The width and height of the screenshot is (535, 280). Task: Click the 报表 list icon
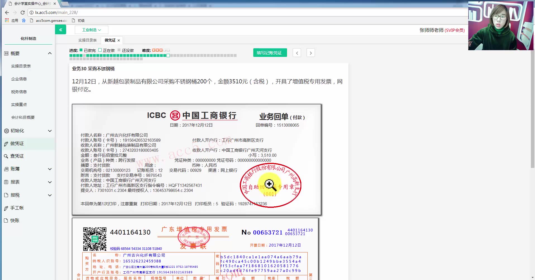[x=6, y=182]
